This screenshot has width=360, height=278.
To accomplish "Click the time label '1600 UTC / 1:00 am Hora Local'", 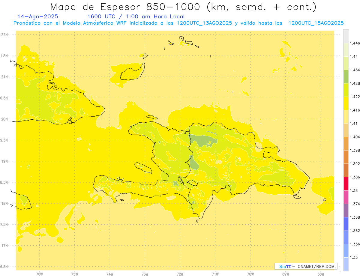I will tap(136, 16).
